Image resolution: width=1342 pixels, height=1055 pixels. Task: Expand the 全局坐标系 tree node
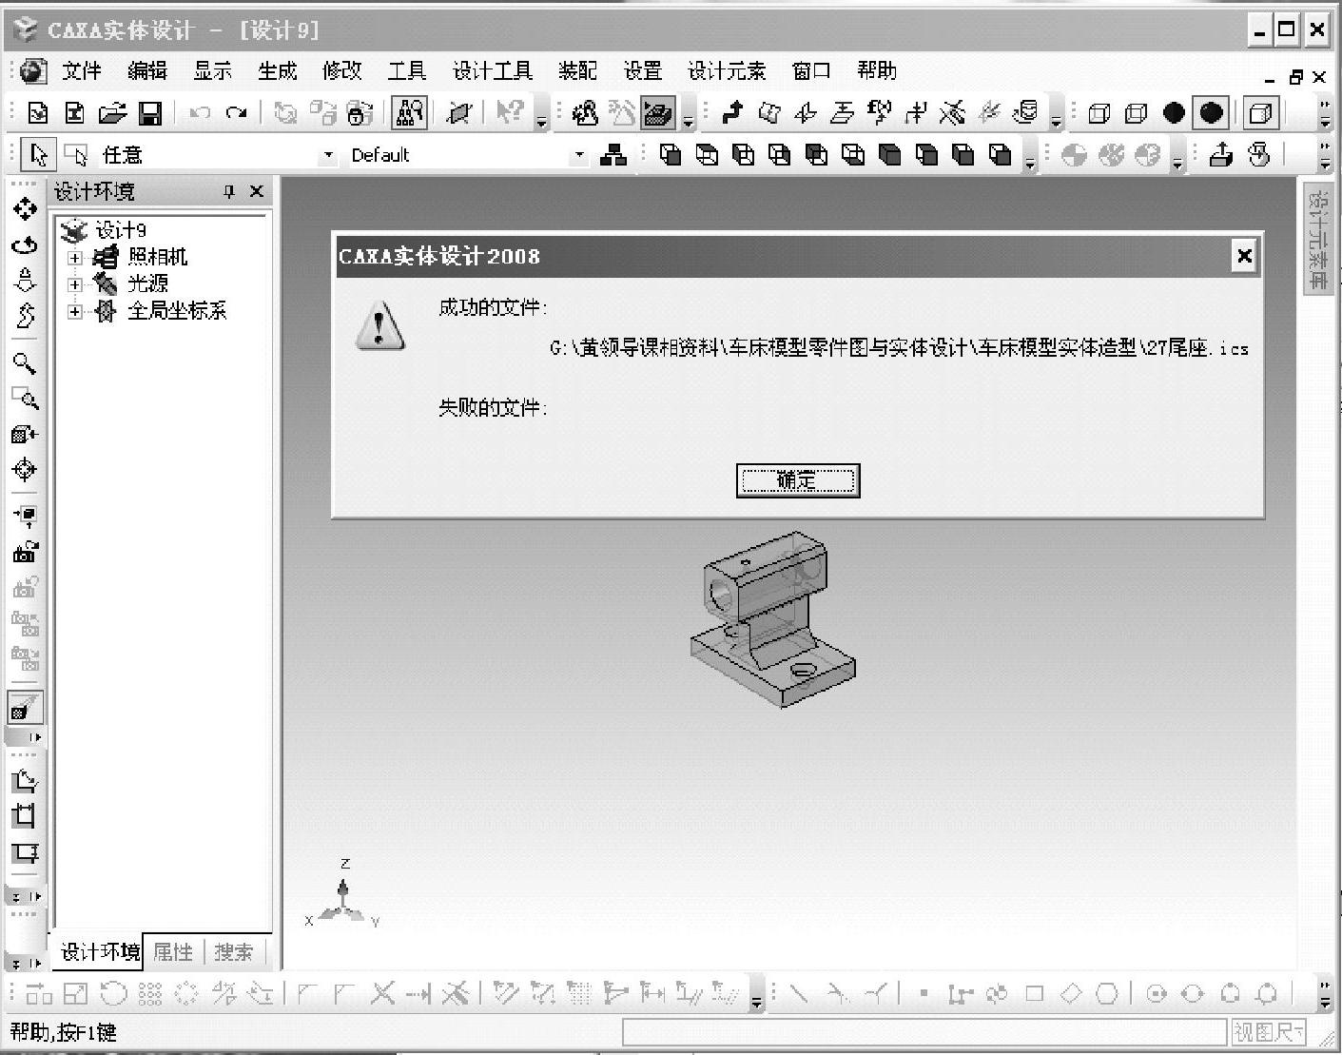(x=75, y=311)
